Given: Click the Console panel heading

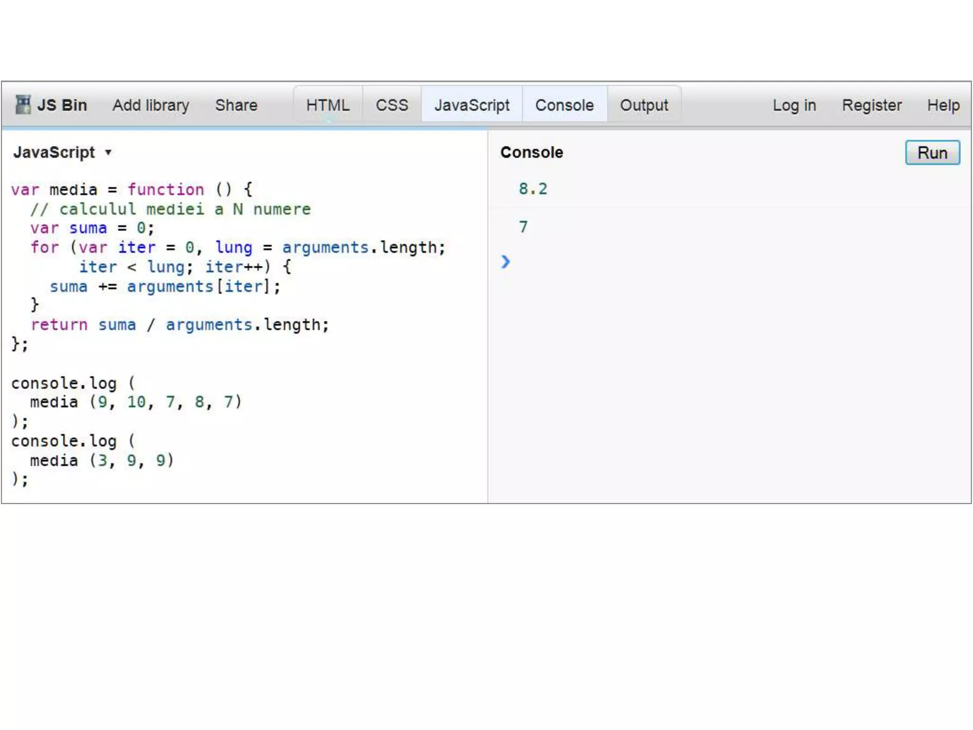Looking at the screenshot, I should (x=532, y=153).
